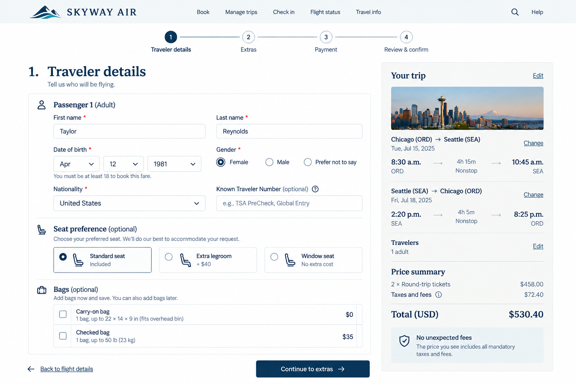The height and width of the screenshot is (384, 576).
Task: Change the Seattle to Chicago flight
Action: point(533,195)
